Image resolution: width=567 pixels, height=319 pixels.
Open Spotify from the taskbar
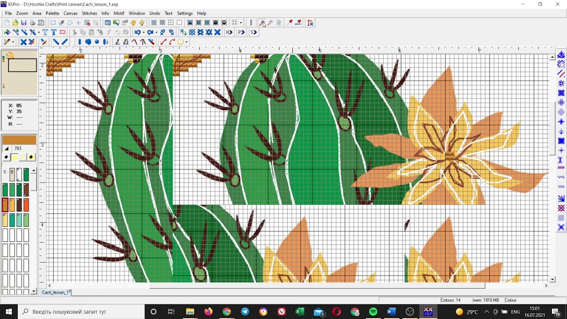point(373,311)
